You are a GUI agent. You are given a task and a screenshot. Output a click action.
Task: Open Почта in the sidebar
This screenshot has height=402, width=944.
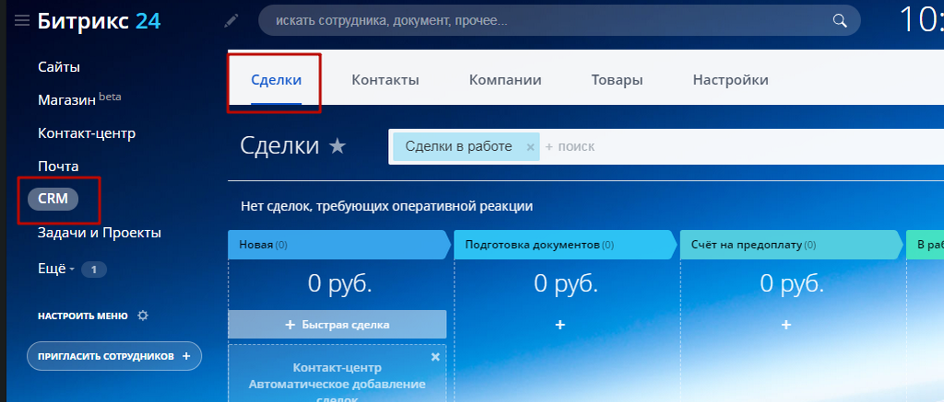tap(58, 166)
